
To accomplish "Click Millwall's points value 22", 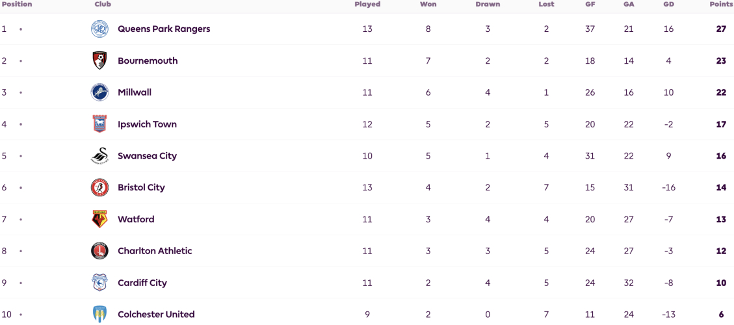I will 721,92.
